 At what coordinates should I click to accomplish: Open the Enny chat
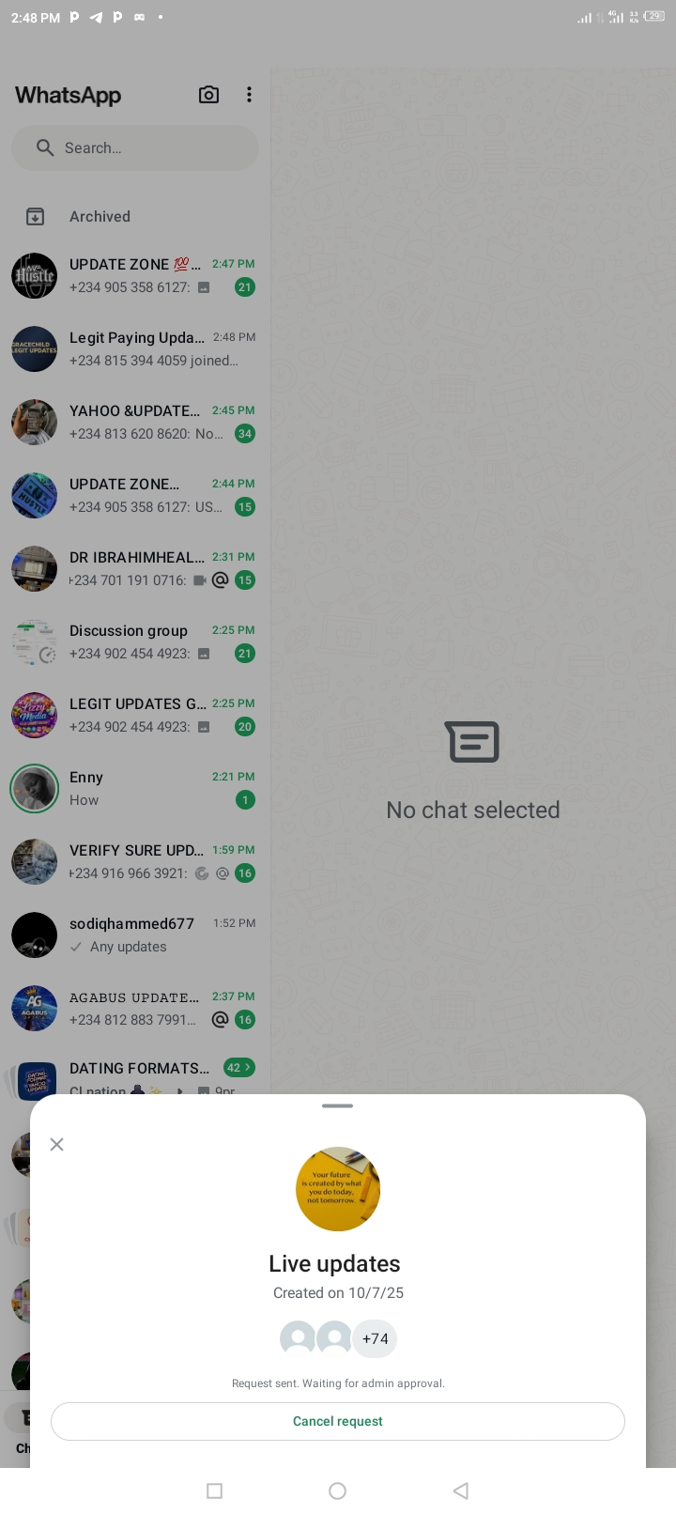[x=135, y=789]
